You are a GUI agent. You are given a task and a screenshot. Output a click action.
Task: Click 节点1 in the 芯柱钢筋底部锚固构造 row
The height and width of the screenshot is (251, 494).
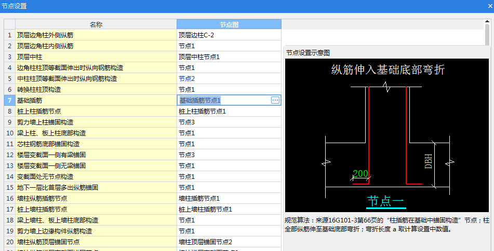(x=186, y=144)
